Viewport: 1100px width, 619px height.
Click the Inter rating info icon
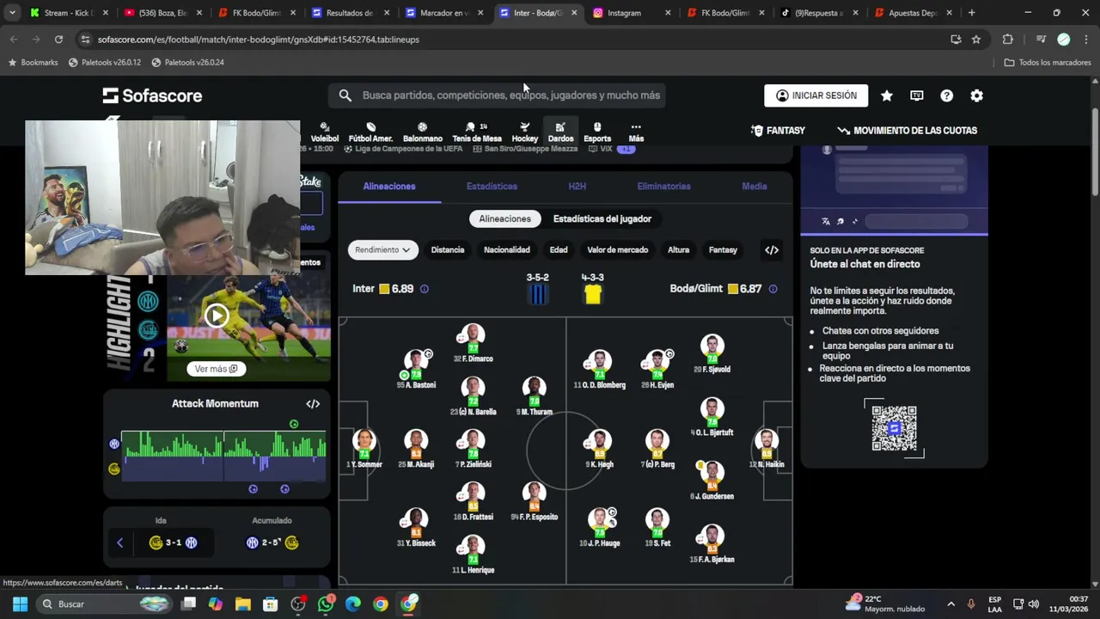pyautogui.click(x=424, y=289)
